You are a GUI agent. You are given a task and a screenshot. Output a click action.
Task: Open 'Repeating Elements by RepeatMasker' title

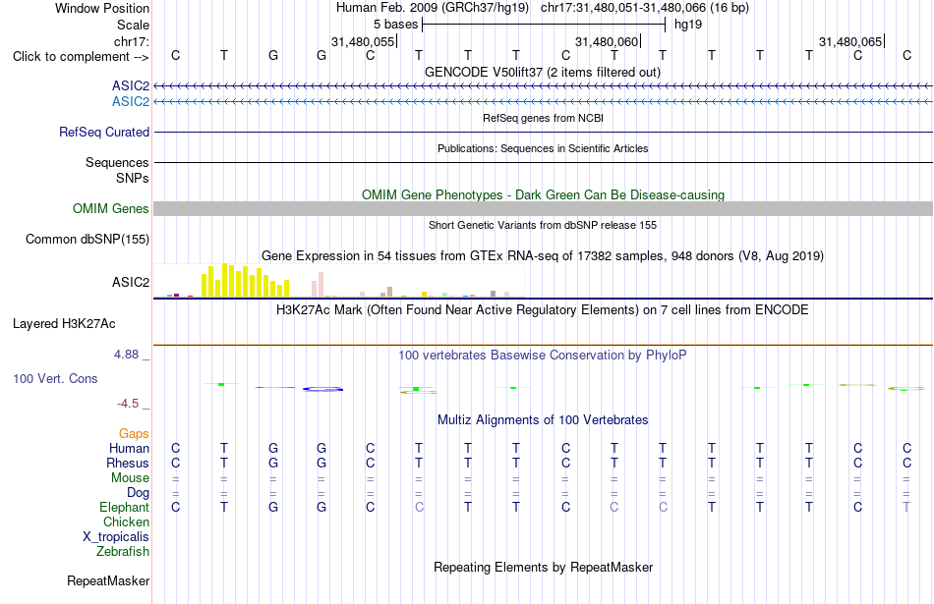click(543, 567)
